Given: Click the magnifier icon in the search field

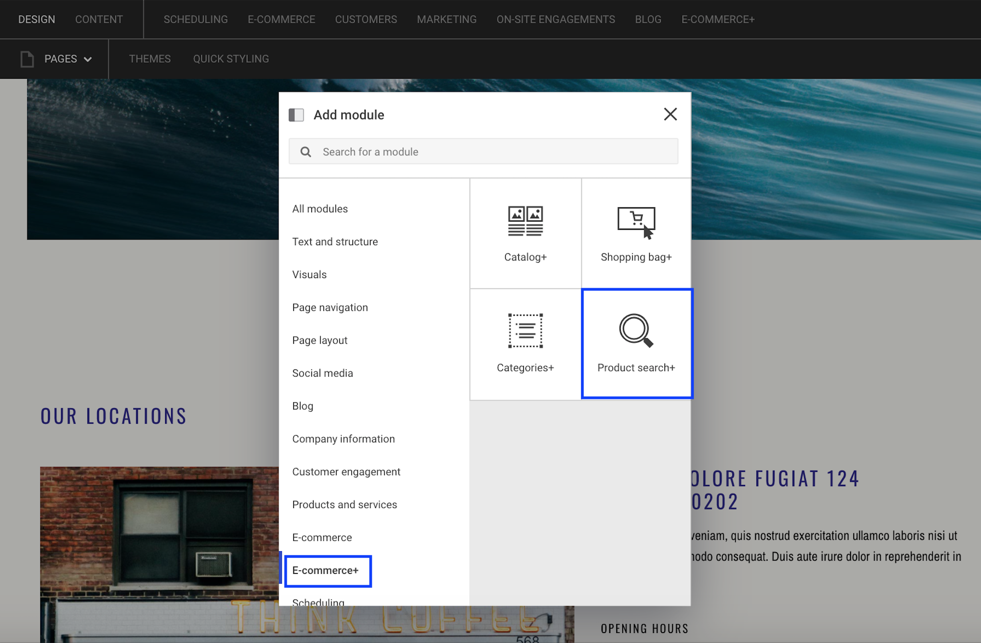Looking at the screenshot, I should point(305,152).
